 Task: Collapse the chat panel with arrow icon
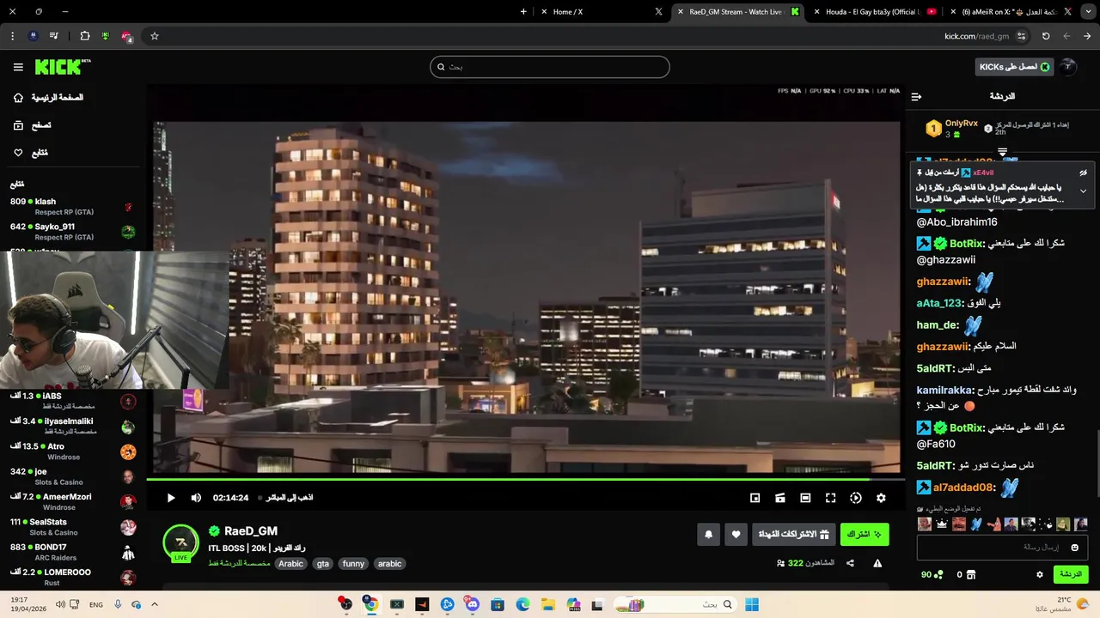916,97
